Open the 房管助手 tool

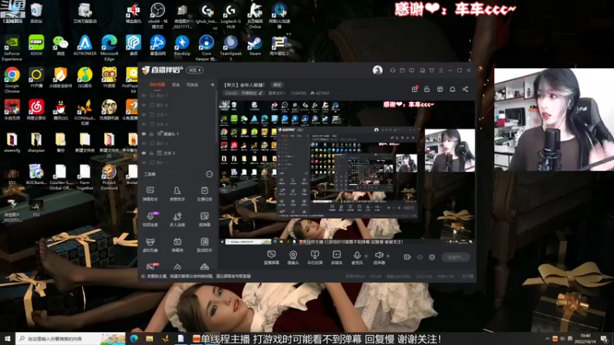click(177, 194)
